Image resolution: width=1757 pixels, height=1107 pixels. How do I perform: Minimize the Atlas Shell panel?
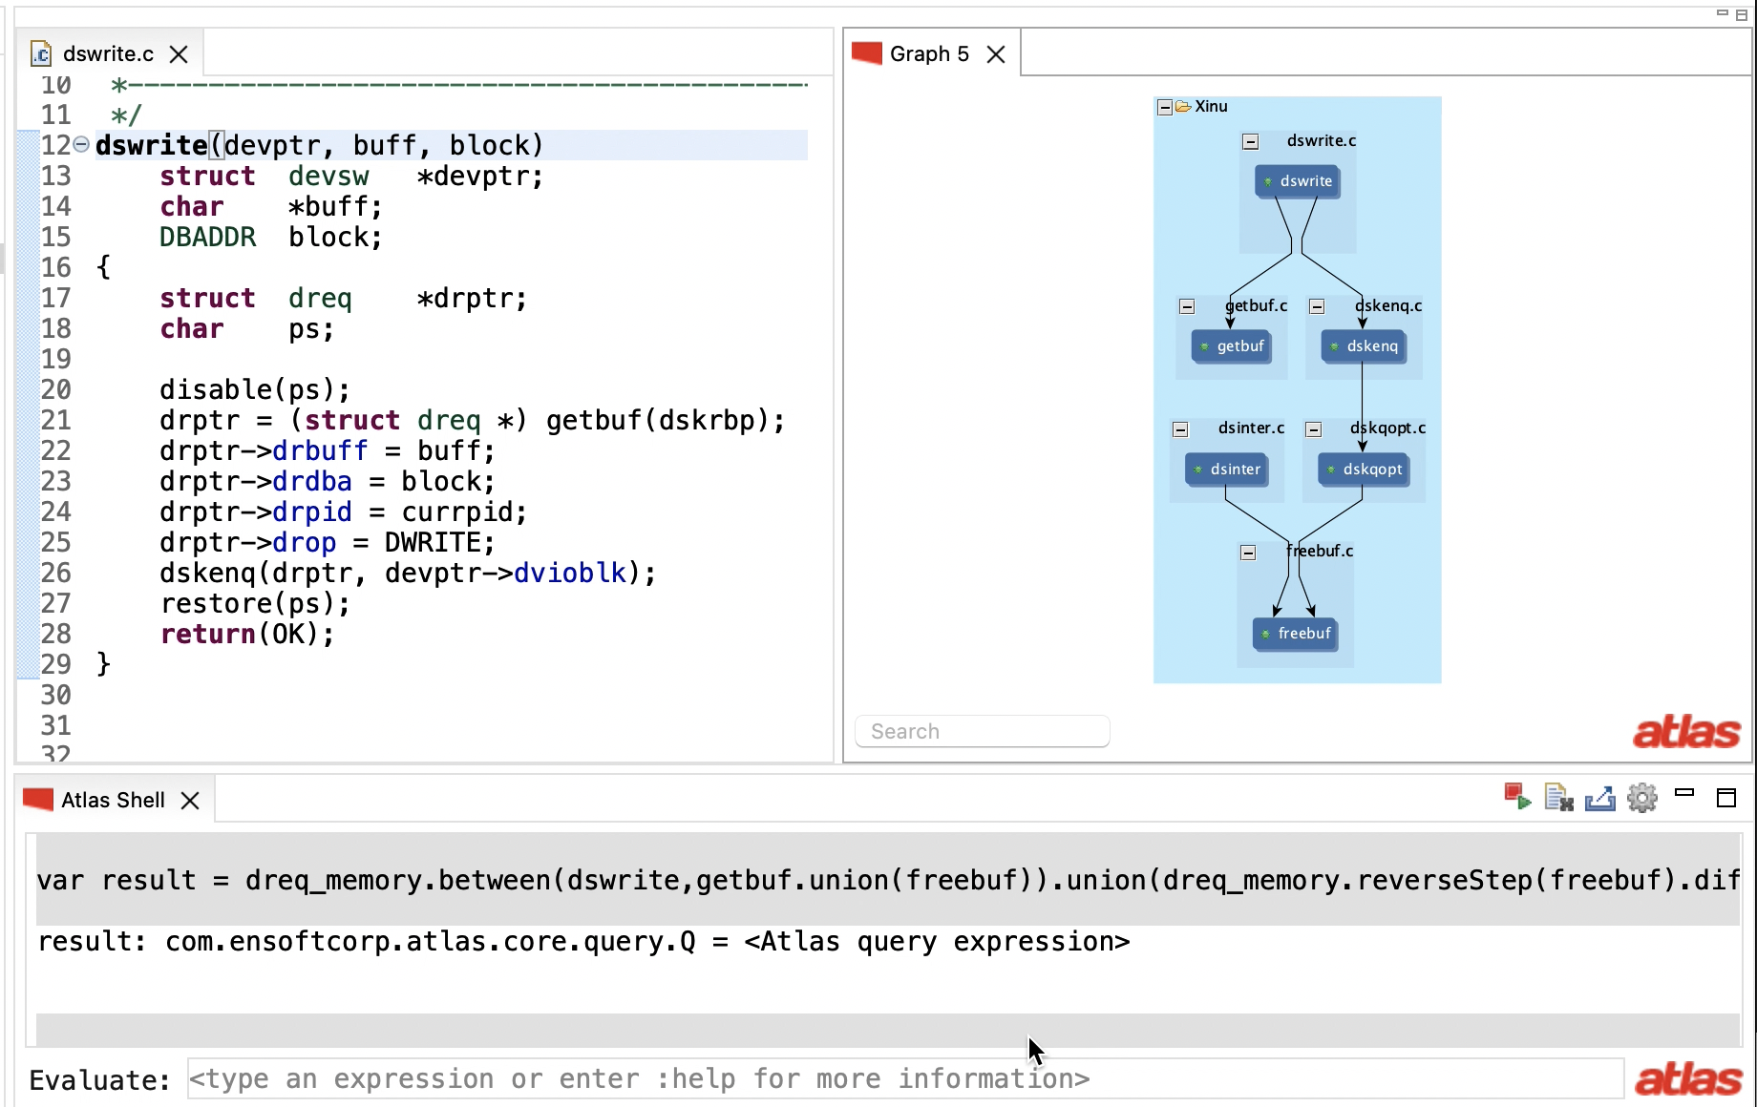coord(1684,792)
